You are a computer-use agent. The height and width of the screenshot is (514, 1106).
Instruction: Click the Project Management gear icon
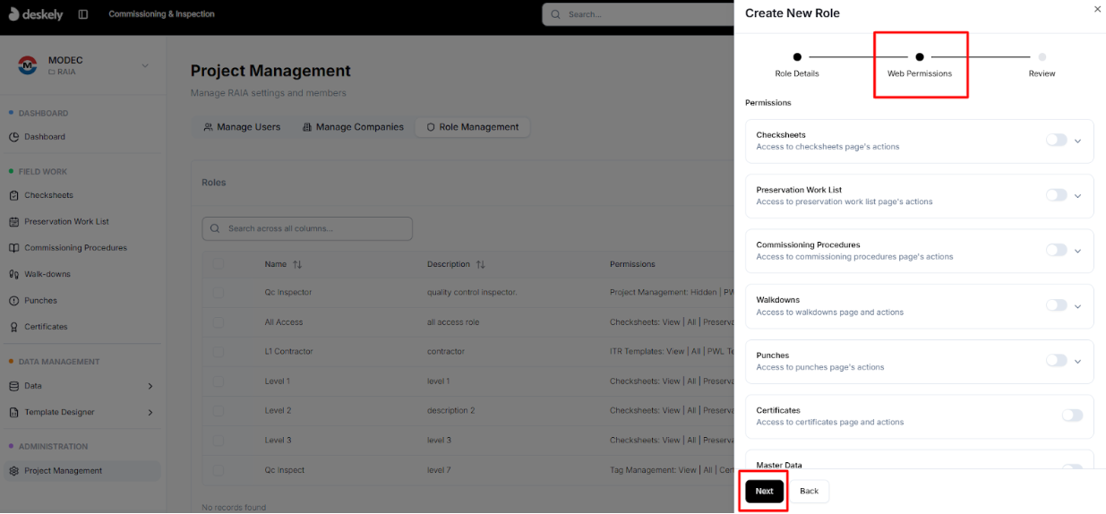14,471
